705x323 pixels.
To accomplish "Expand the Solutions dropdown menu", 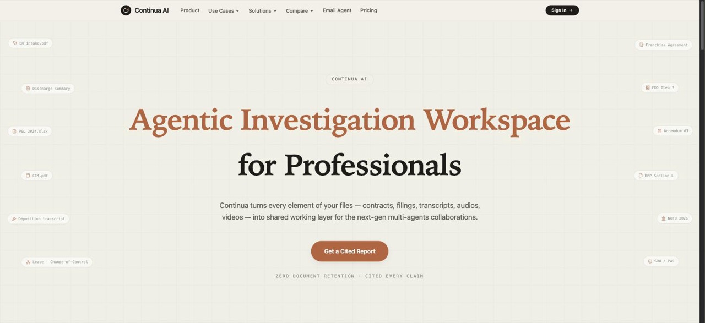I will [263, 10].
